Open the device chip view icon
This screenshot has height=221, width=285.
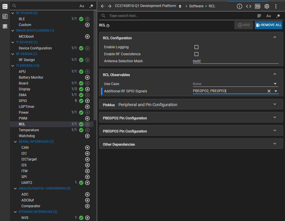click(x=267, y=6)
